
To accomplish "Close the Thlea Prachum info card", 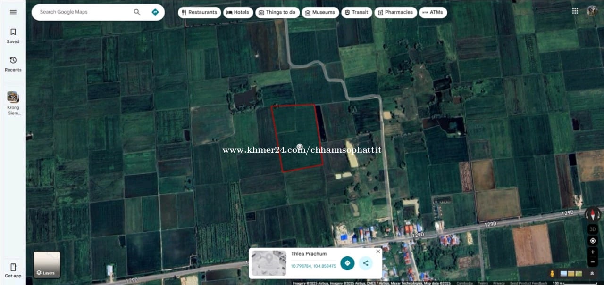I will click(378, 252).
